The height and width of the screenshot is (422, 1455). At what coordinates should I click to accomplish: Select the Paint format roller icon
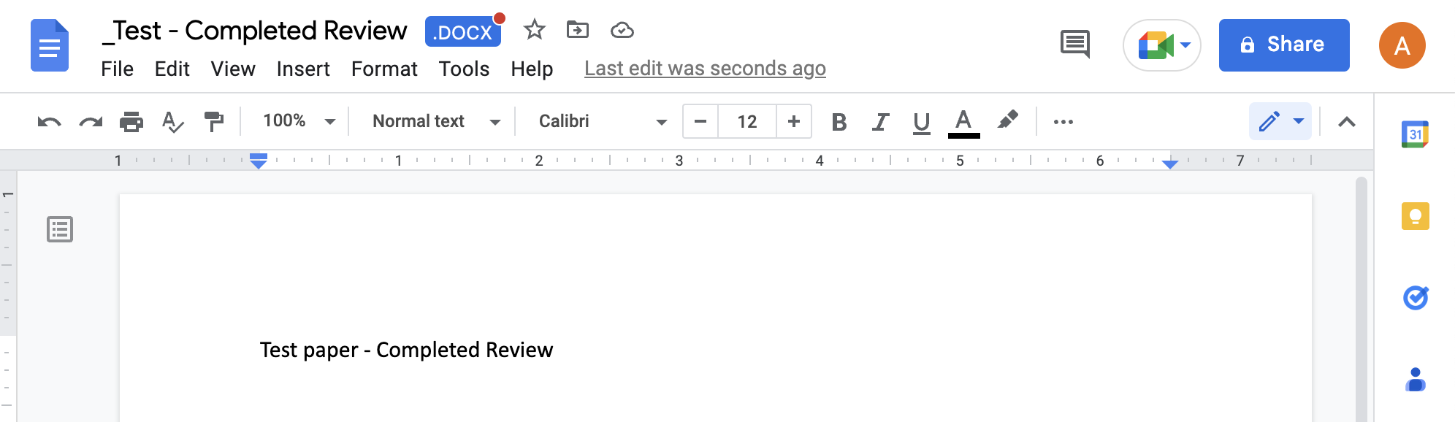(x=213, y=122)
